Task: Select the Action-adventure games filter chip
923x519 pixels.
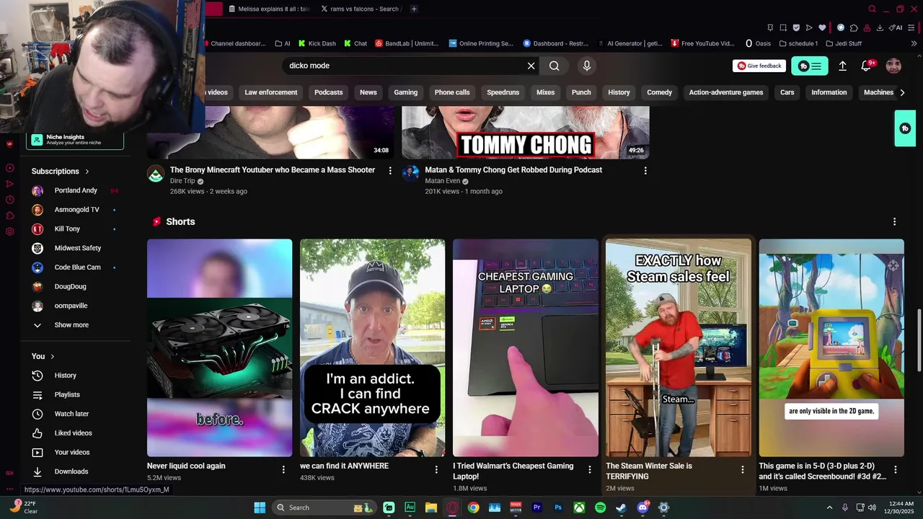Action: [x=725, y=92]
